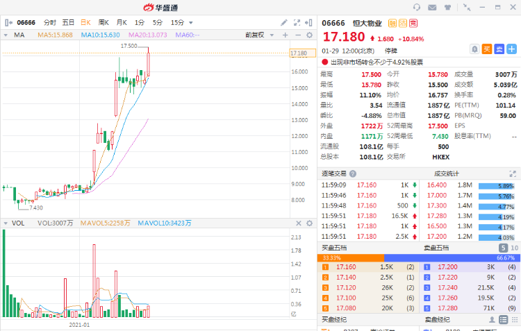Click the 华盛通 logo
The height and width of the screenshot is (331, 521).
pos(161,8)
